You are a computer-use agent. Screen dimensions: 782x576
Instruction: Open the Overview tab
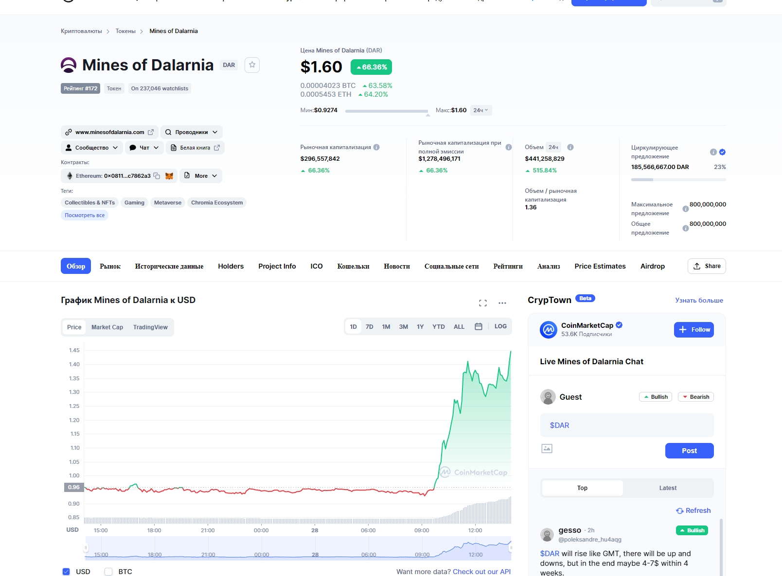[76, 266]
